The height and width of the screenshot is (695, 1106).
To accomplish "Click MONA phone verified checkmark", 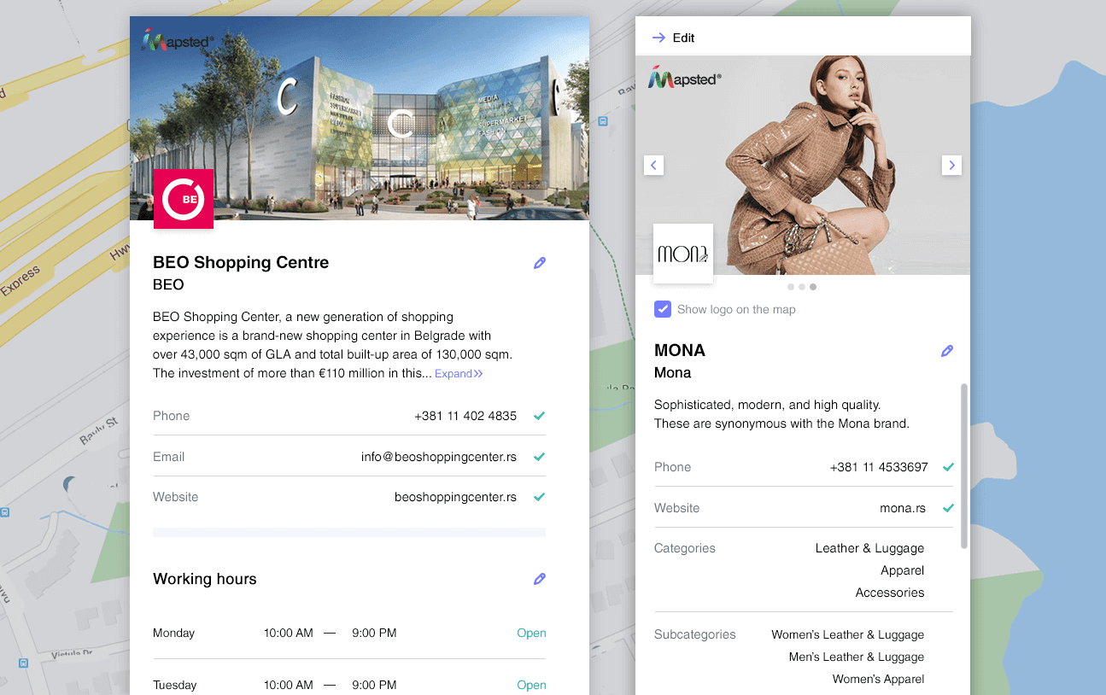I will (x=948, y=467).
